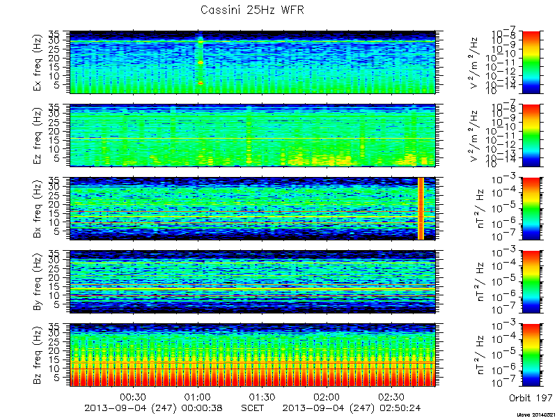Click the nT²/Hz unit label beside By color bar

click(x=480, y=282)
